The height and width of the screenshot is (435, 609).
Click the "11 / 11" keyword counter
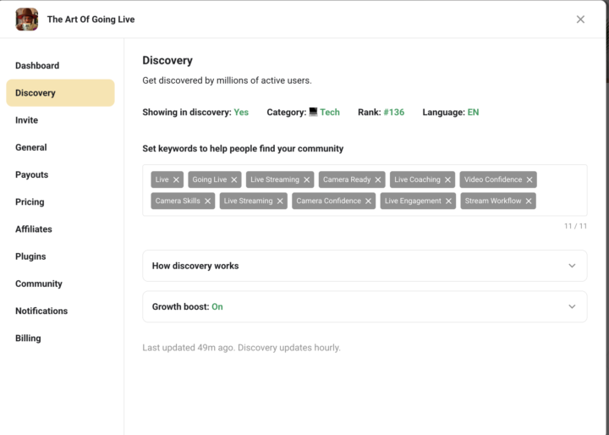point(576,226)
